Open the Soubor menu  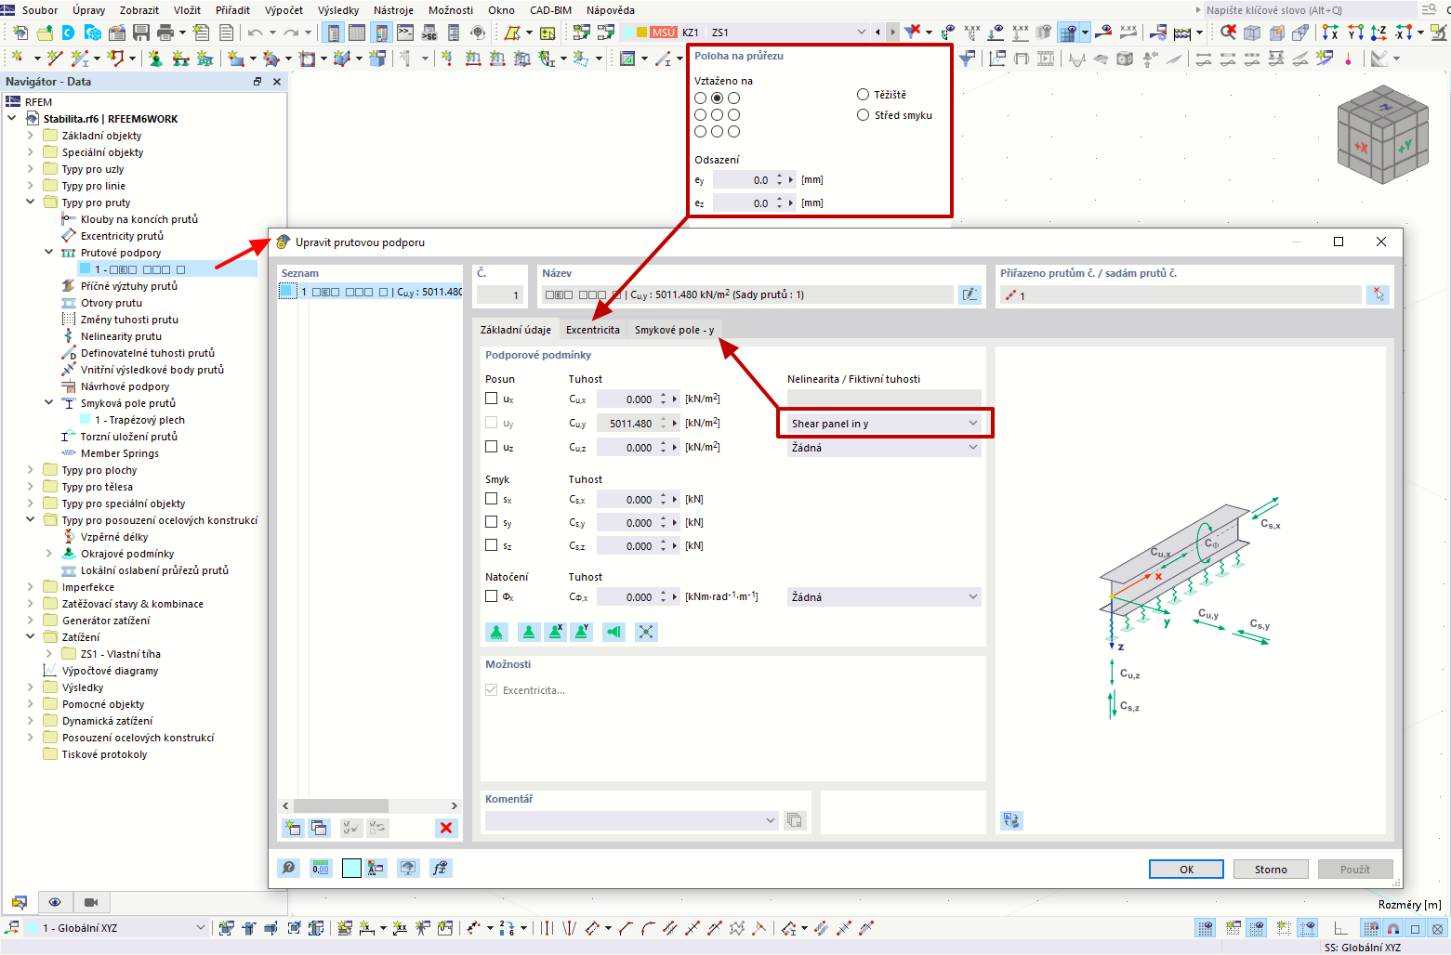point(40,10)
